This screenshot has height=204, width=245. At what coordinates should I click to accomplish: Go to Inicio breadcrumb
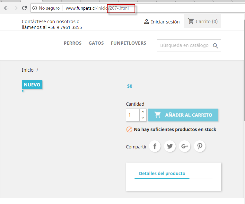click(28, 70)
